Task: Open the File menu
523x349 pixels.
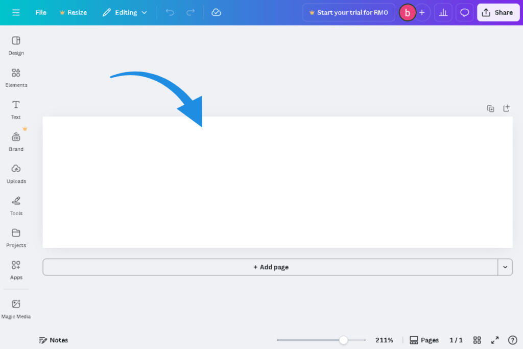Action: click(x=40, y=12)
